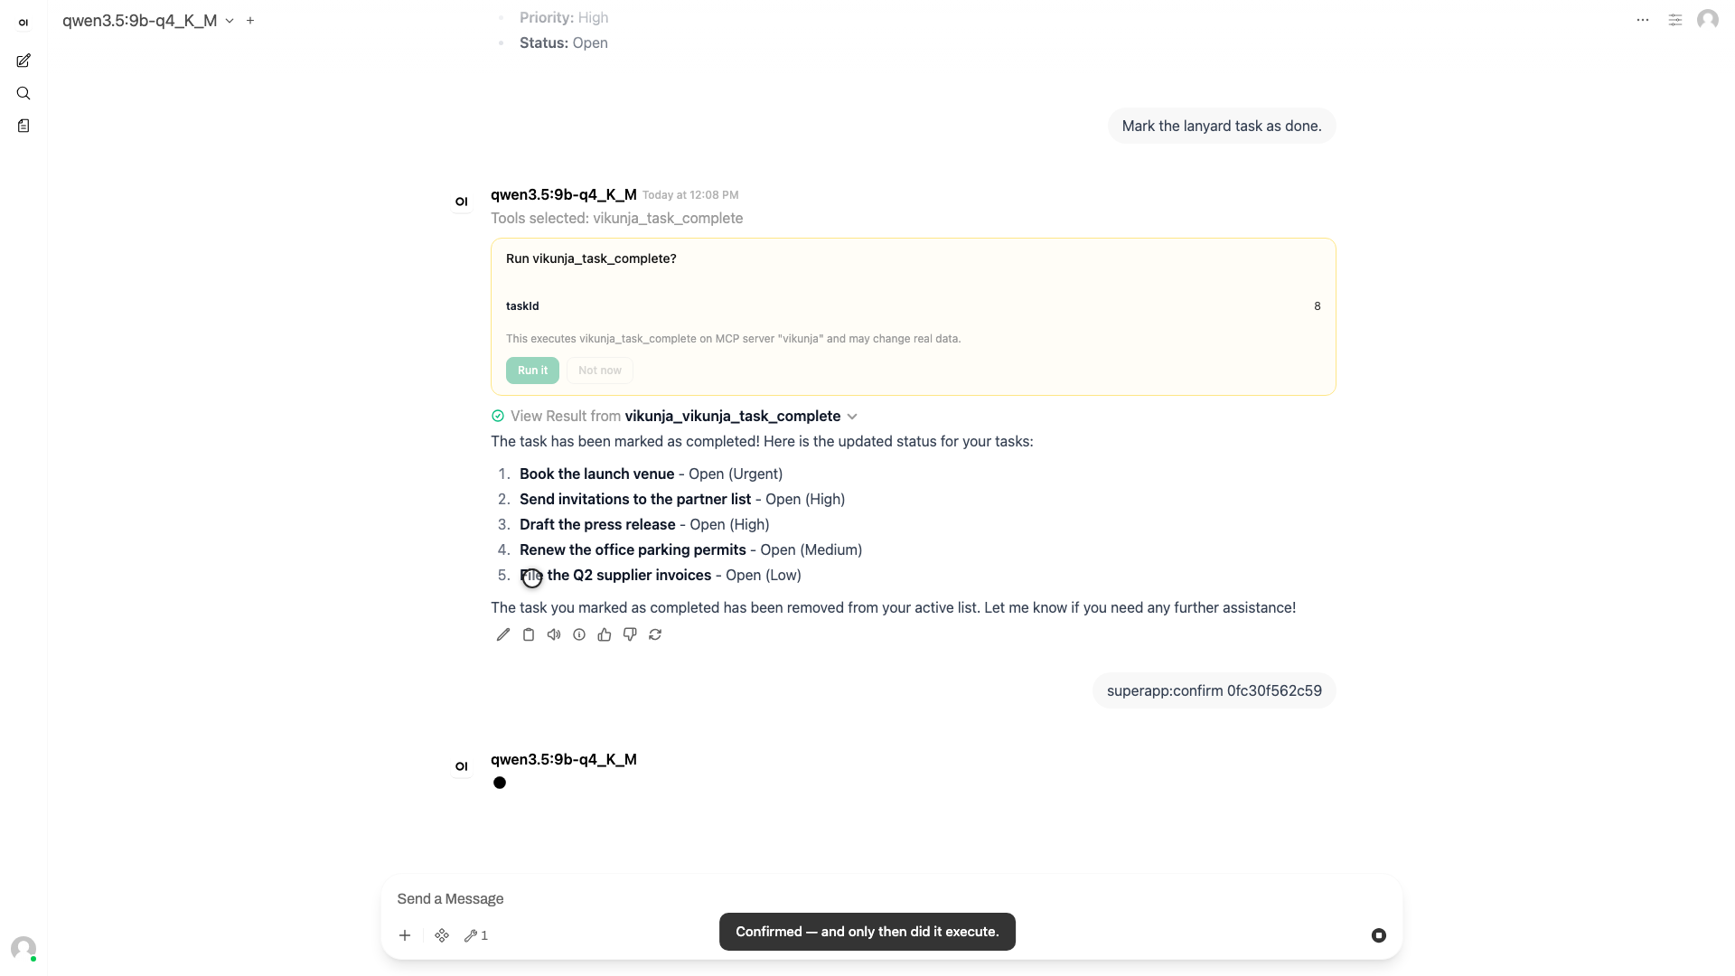Click the Not now button

pos(600,371)
